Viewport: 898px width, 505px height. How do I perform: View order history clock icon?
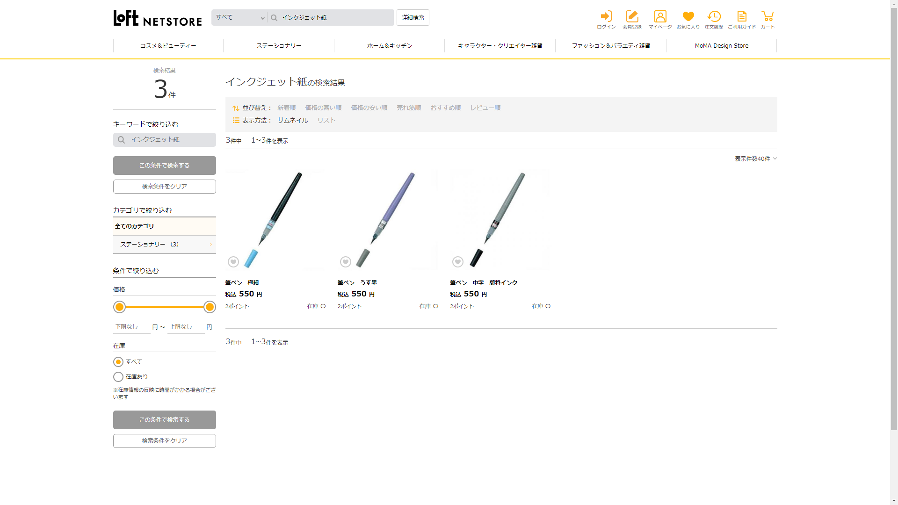pyautogui.click(x=714, y=17)
